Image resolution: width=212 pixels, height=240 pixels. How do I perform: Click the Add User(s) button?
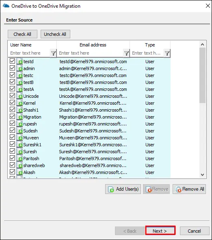123,189
